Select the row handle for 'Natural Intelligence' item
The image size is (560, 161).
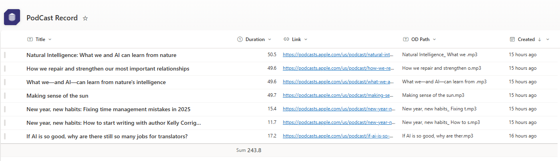point(5,55)
